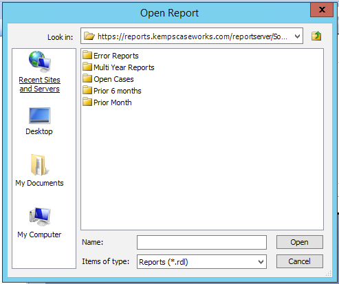Screen dimensions: 339x284
Task: Select the Prior 6 months folder name
Action: [118, 91]
